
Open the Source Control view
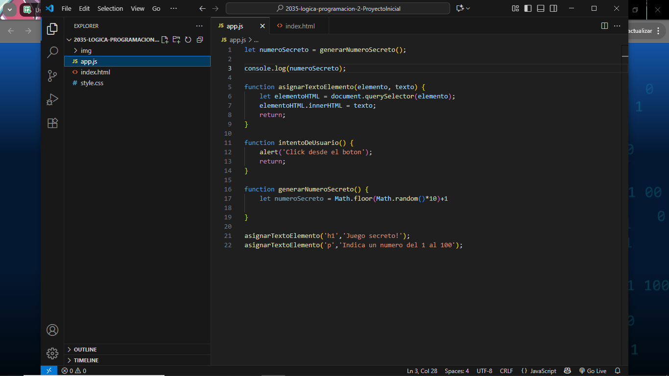pos(52,76)
